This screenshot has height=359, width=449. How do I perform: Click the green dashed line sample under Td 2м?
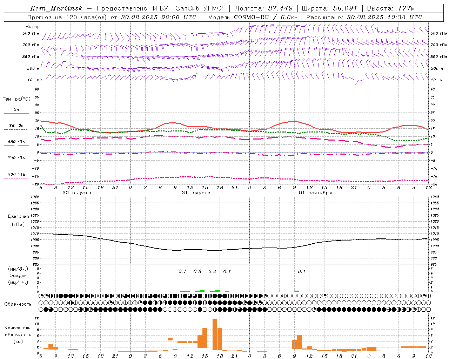click(x=16, y=129)
